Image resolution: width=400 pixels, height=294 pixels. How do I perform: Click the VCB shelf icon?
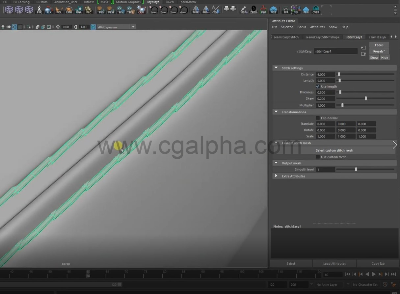273,10
